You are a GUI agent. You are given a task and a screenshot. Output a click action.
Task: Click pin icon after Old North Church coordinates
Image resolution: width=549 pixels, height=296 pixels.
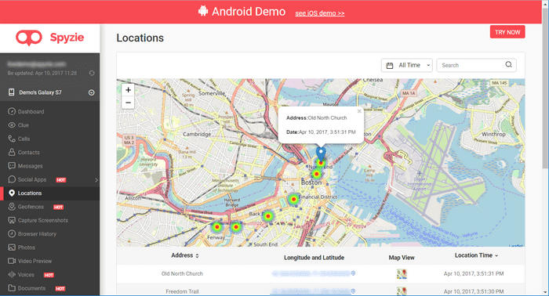[x=353, y=273]
